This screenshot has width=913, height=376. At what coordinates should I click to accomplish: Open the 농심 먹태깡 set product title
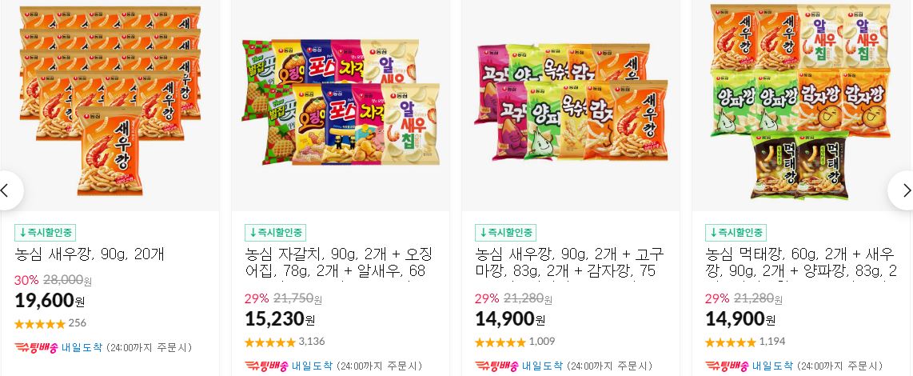(800, 262)
